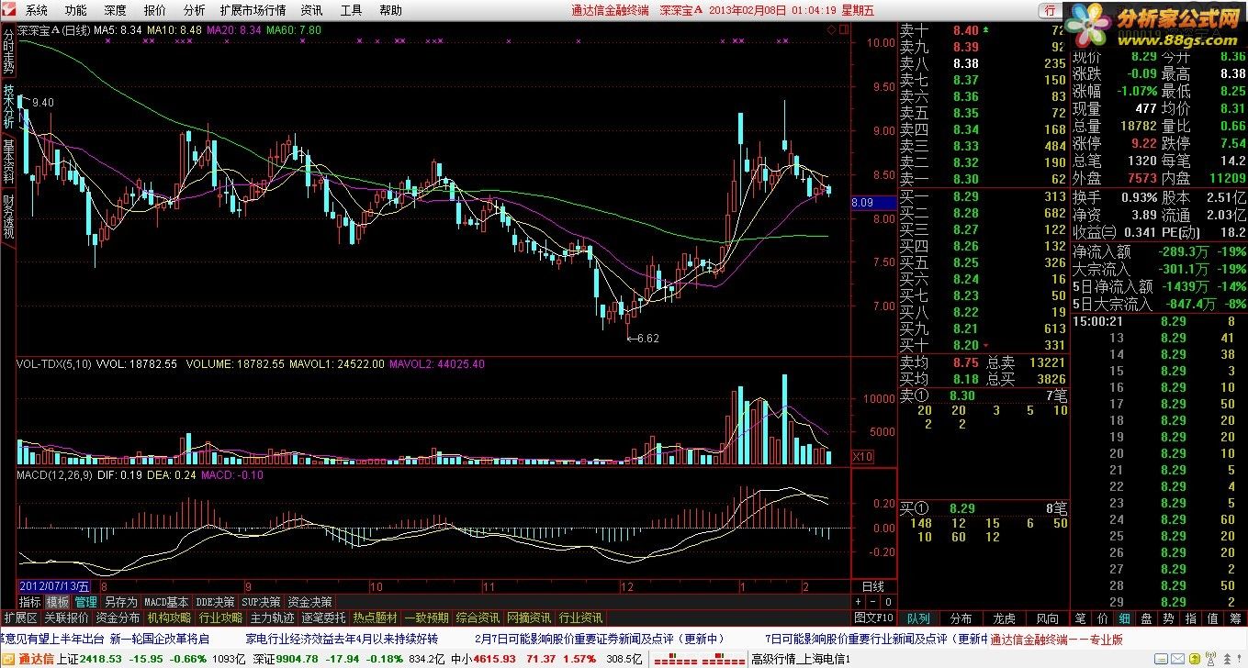Click the 日线 period selector

click(873, 586)
